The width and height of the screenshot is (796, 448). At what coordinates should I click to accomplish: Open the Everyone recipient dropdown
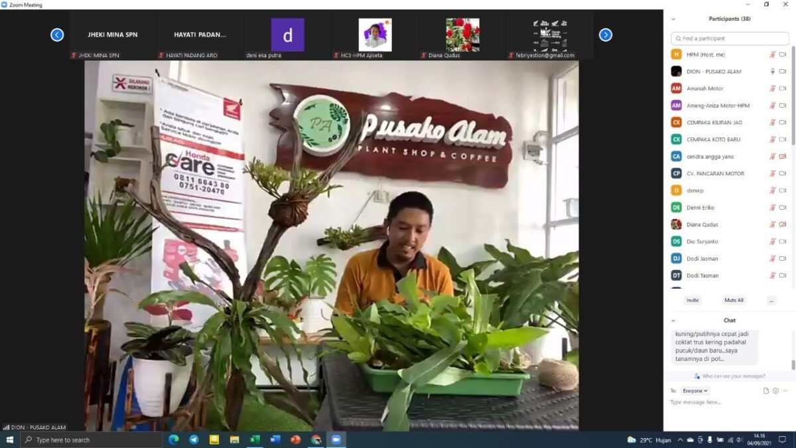click(x=695, y=391)
